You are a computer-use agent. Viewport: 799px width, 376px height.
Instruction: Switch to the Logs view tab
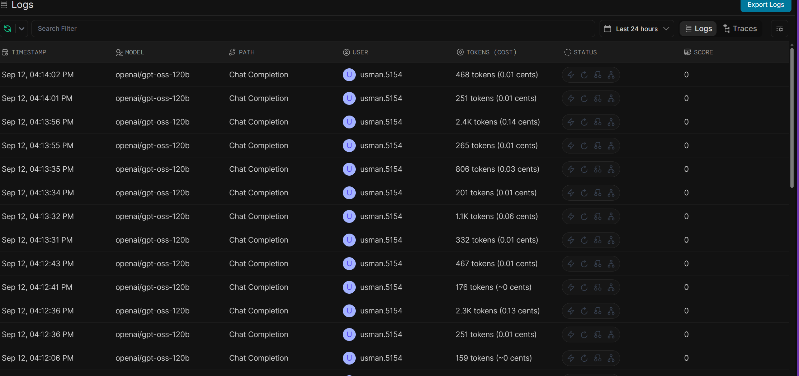698,29
